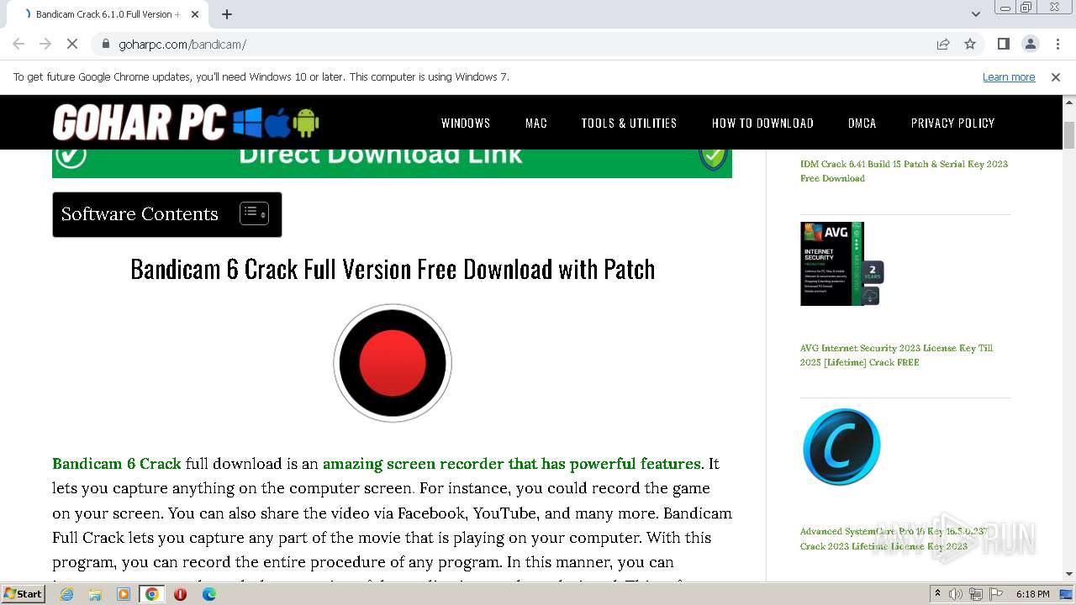Open the network tray icon
Image resolution: width=1076 pixels, height=605 pixels.
coord(976,594)
